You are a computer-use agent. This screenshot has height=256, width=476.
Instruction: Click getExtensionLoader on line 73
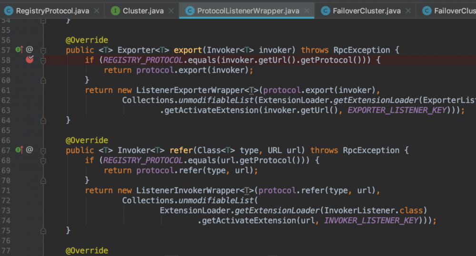(277, 210)
